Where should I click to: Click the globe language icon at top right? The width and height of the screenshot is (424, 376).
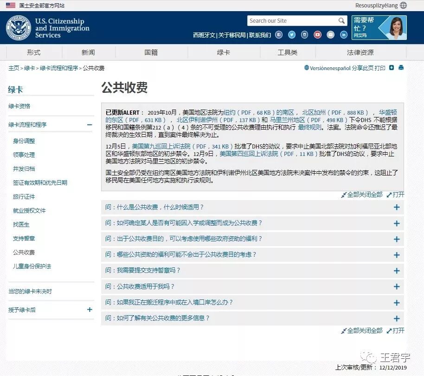pyautogui.click(x=403, y=6)
